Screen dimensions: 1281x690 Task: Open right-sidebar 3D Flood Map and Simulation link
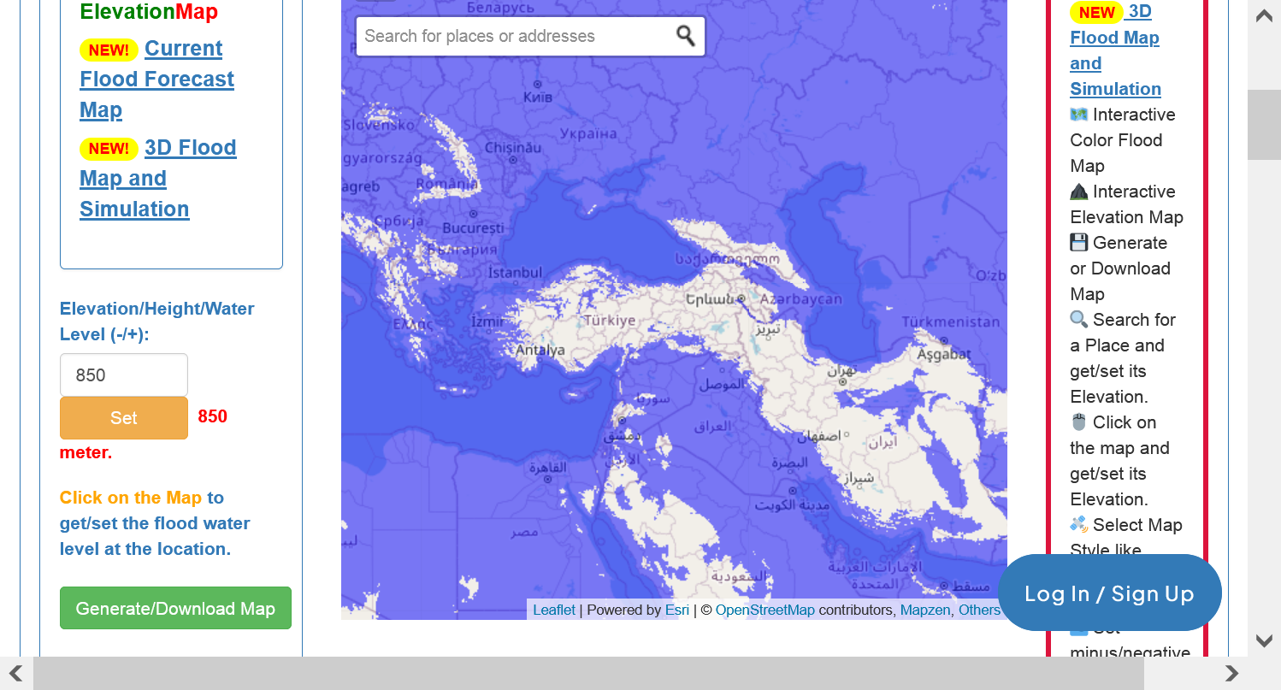click(x=1115, y=50)
